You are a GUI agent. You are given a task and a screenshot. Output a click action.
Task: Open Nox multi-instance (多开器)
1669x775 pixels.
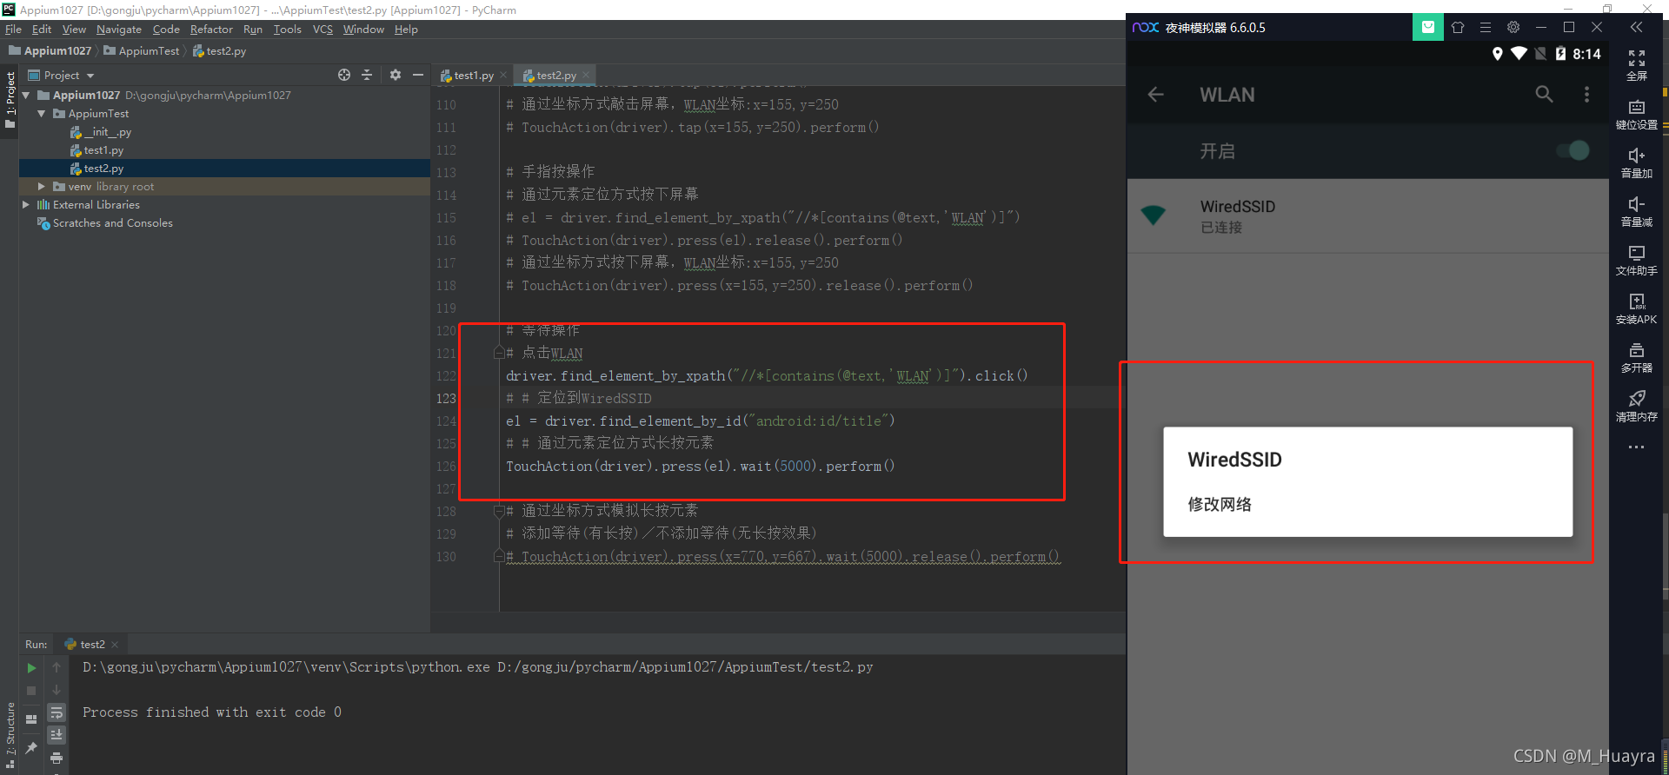(1637, 358)
